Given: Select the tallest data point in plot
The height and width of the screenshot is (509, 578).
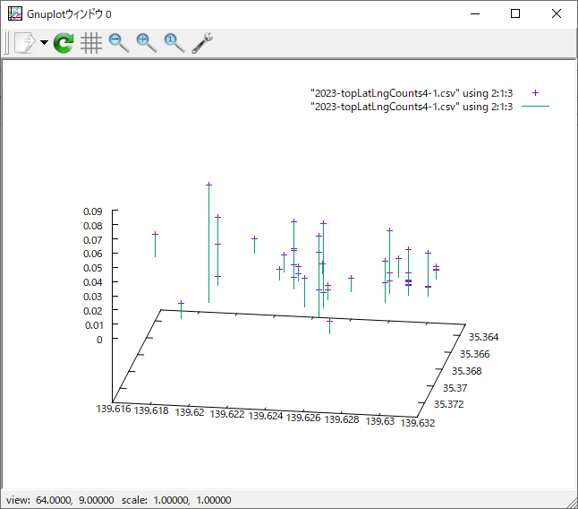Looking at the screenshot, I should (x=208, y=185).
